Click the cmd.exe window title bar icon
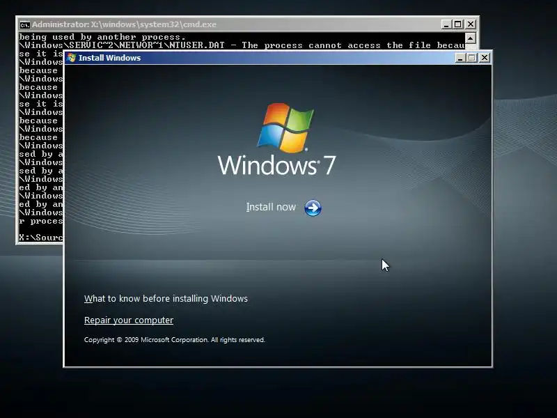The width and height of the screenshot is (557, 418). 24,25
